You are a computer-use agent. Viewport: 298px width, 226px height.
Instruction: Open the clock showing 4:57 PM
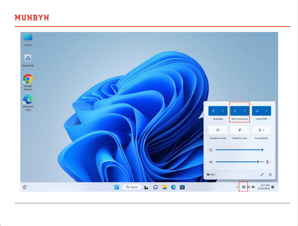click(x=264, y=187)
